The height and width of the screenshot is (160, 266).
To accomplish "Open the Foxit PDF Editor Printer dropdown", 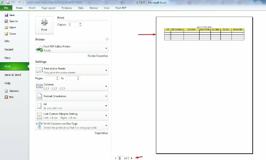I will click(x=72, y=48).
